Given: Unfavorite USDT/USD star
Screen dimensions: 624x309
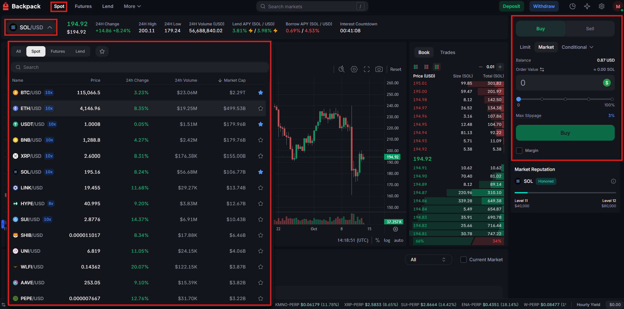Looking at the screenshot, I should 261,124.
